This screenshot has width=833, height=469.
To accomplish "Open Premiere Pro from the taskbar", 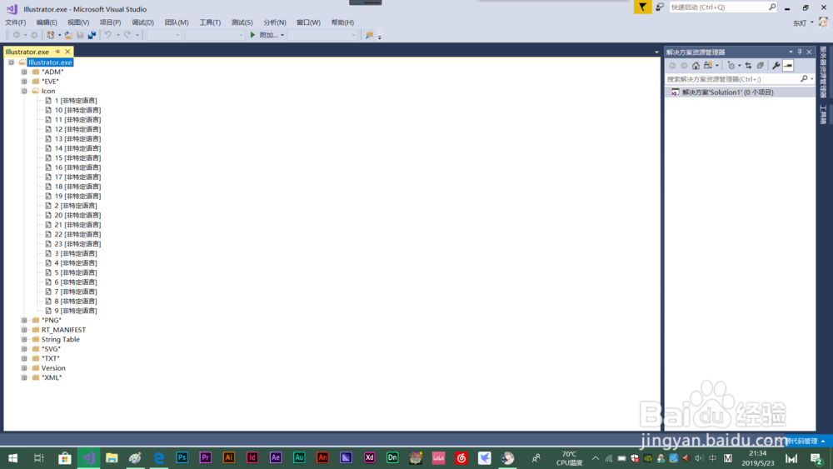I will click(206, 457).
